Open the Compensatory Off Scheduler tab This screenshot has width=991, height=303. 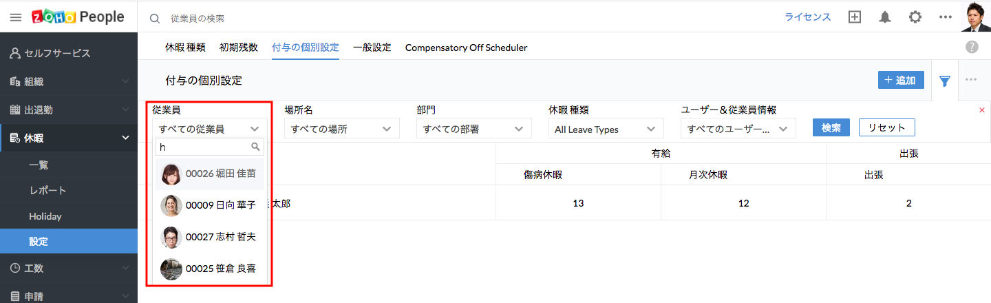click(x=466, y=48)
